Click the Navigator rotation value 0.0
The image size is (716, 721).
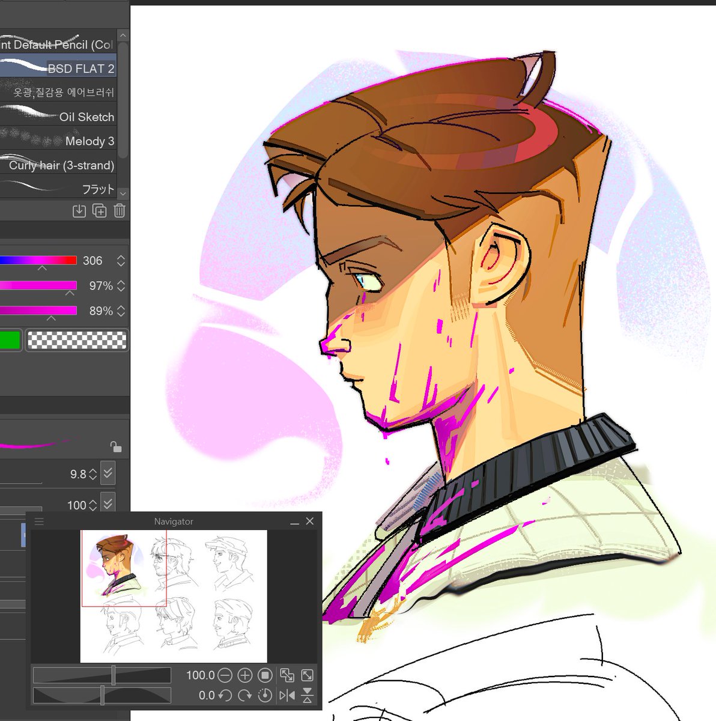207,695
